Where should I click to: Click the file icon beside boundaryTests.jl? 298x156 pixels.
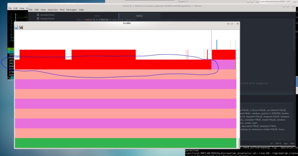38,19
